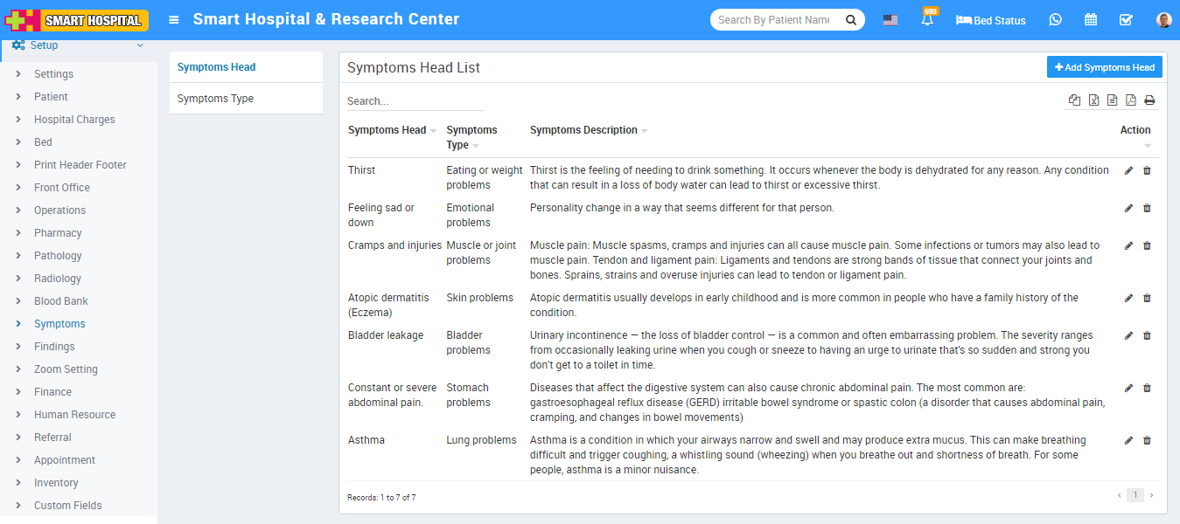1180x524 pixels.
Task: Open the notifications bell icon
Action: (x=926, y=20)
